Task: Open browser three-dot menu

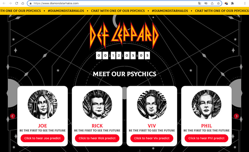Action: pyautogui.click(x=245, y=3)
